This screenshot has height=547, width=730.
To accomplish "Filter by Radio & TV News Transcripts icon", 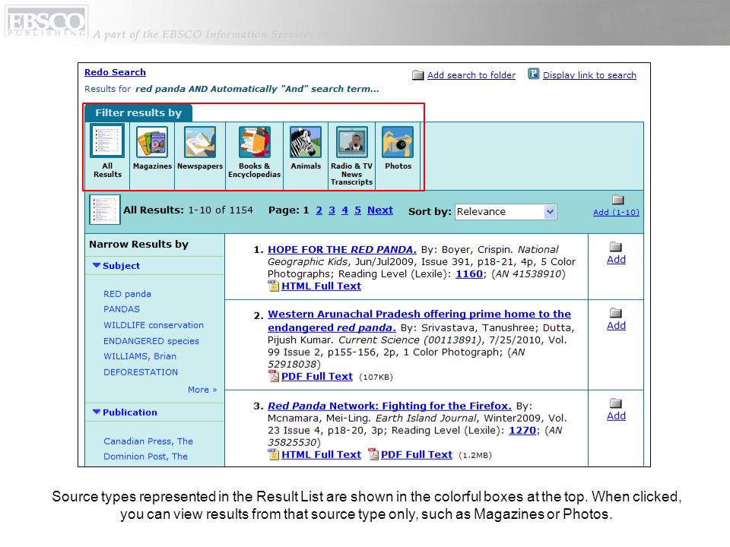I will click(x=352, y=142).
